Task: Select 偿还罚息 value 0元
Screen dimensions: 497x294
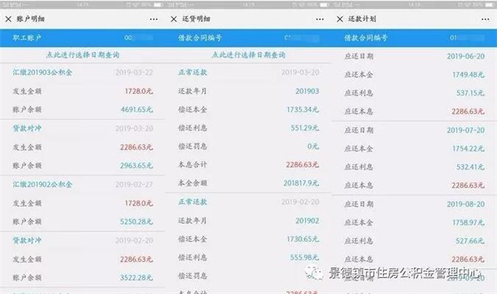Action: pos(313,146)
